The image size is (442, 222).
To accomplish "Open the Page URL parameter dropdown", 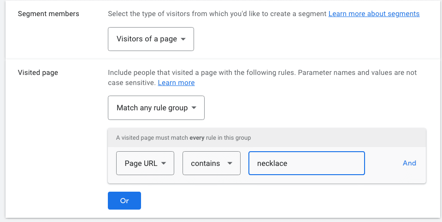I will (145, 163).
